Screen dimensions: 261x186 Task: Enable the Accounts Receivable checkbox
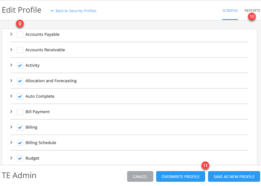coord(20,50)
